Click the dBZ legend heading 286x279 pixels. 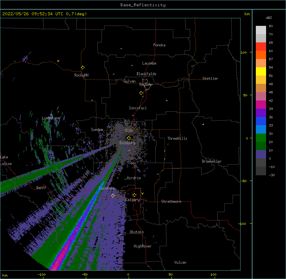click(269, 18)
